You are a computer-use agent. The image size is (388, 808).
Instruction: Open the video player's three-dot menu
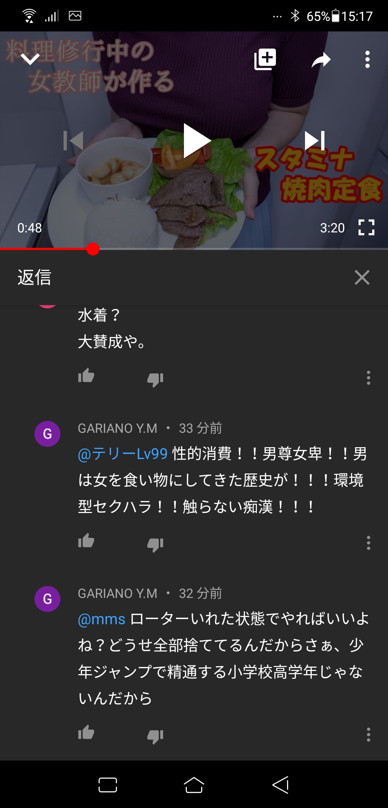coord(367,59)
